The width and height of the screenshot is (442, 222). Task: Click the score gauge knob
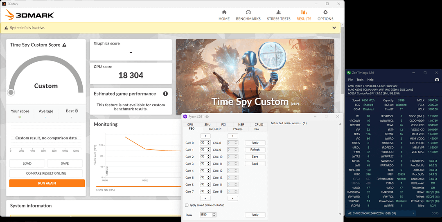(x=11, y=92)
